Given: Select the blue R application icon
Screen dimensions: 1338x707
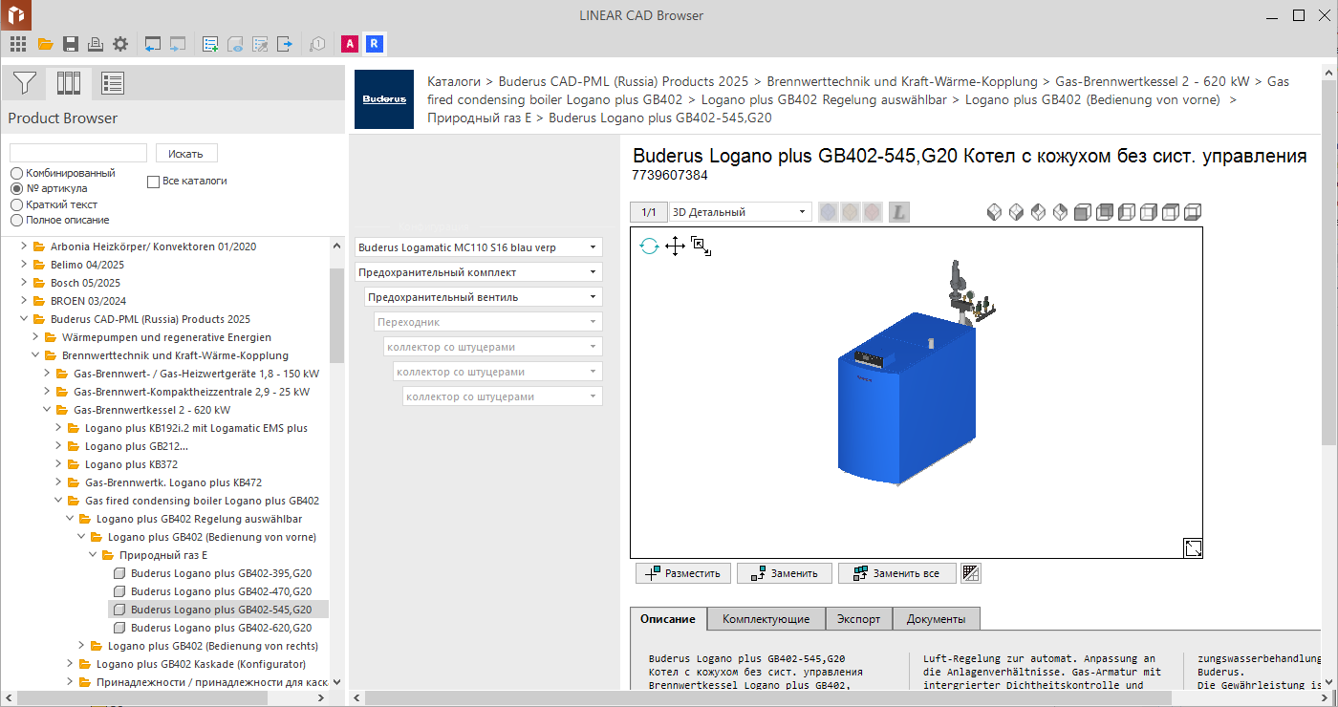Looking at the screenshot, I should coord(375,44).
